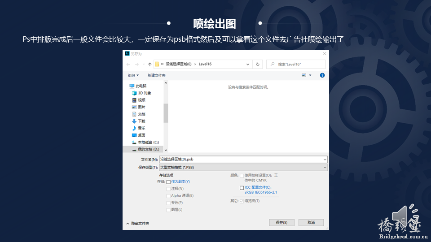
Task: Expand address bar path history
Action: [x=248, y=64]
